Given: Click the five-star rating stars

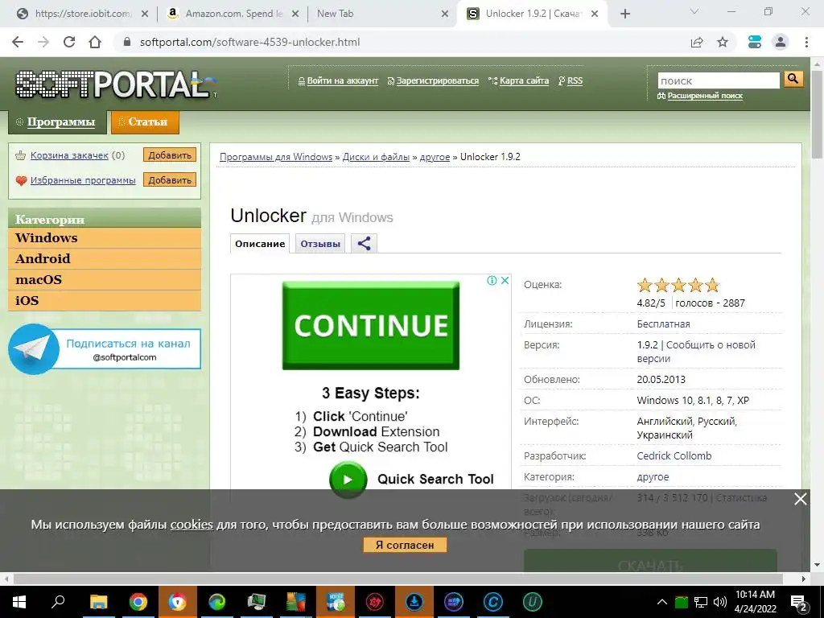Looking at the screenshot, I should (x=678, y=286).
